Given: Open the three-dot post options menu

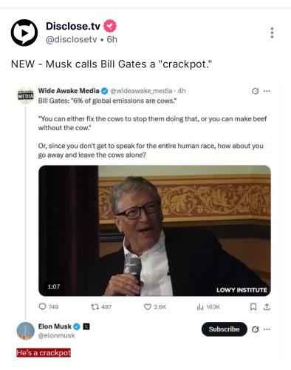Looking at the screenshot, I should pyautogui.click(x=272, y=33).
